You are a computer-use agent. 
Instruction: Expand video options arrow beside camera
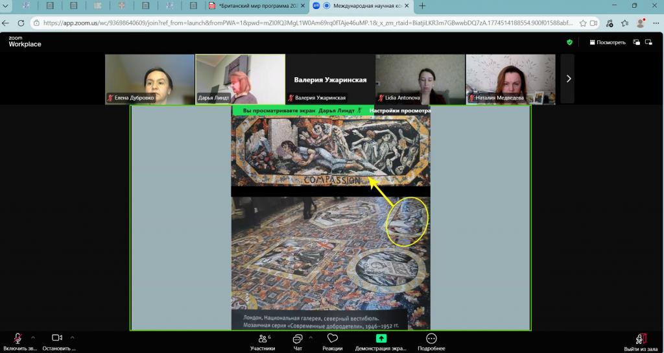pyautogui.click(x=72, y=337)
